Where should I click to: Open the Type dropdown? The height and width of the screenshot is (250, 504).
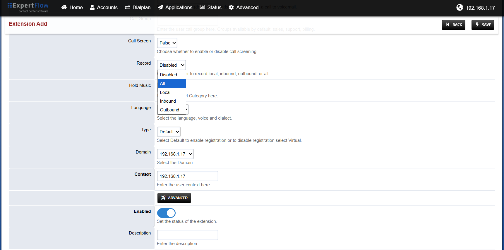(x=169, y=132)
